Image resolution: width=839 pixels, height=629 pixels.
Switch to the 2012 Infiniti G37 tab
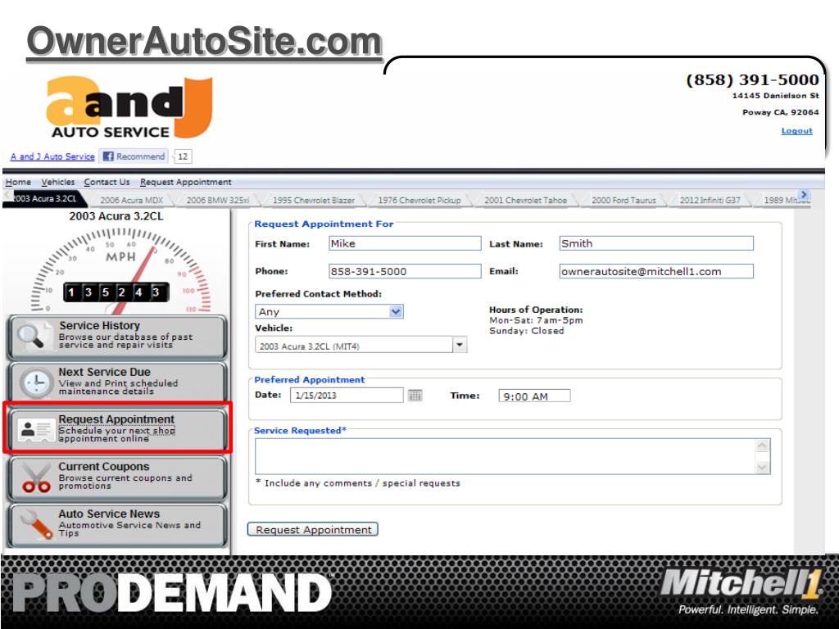[x=710, y=200]
